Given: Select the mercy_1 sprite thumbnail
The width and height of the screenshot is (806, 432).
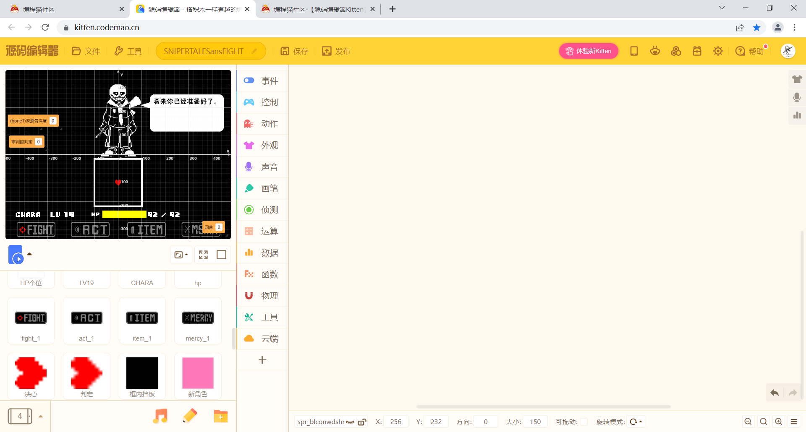Looking at the screenshot, I should tap(198, 321).
